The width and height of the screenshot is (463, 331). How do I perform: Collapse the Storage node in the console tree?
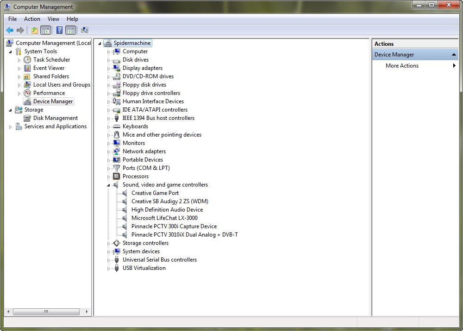click(10, 110)
